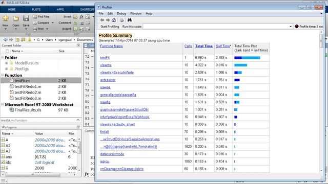Open the Profiler Debug menu
This screenshot has width=328, height=184.
pos(121,14)
